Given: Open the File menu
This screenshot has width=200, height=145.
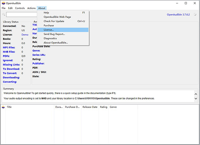Looking at the screenshot, I should 4,8.
